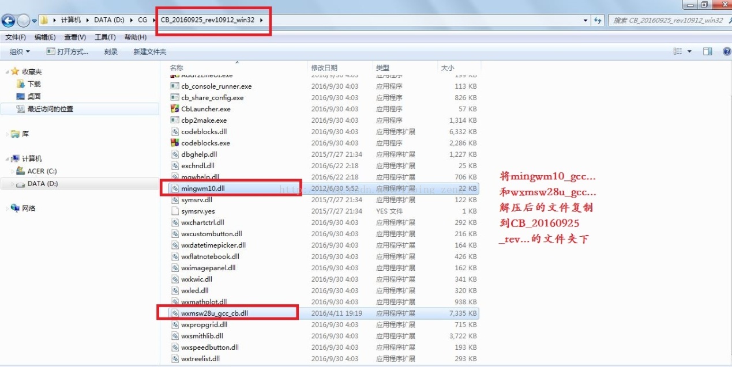Select the DATA (D:) breadcrumb segment
Screen dimensions: 732x367
[109, 20]
